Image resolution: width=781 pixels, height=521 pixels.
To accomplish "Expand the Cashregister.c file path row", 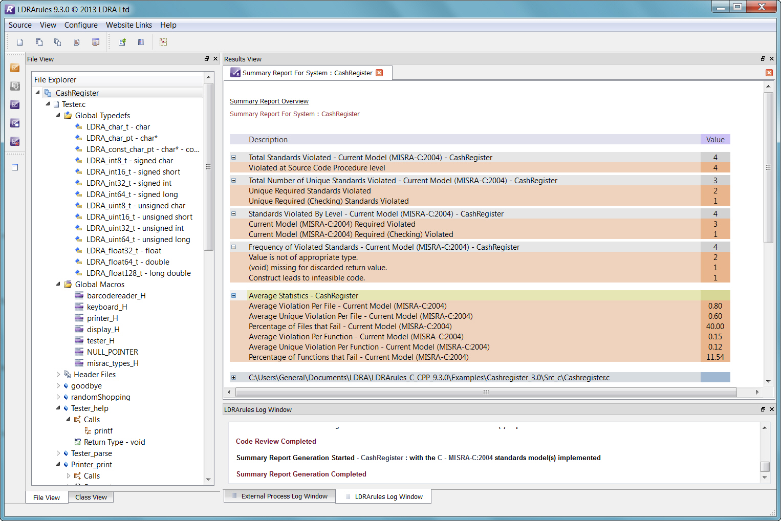I will 233,378.
